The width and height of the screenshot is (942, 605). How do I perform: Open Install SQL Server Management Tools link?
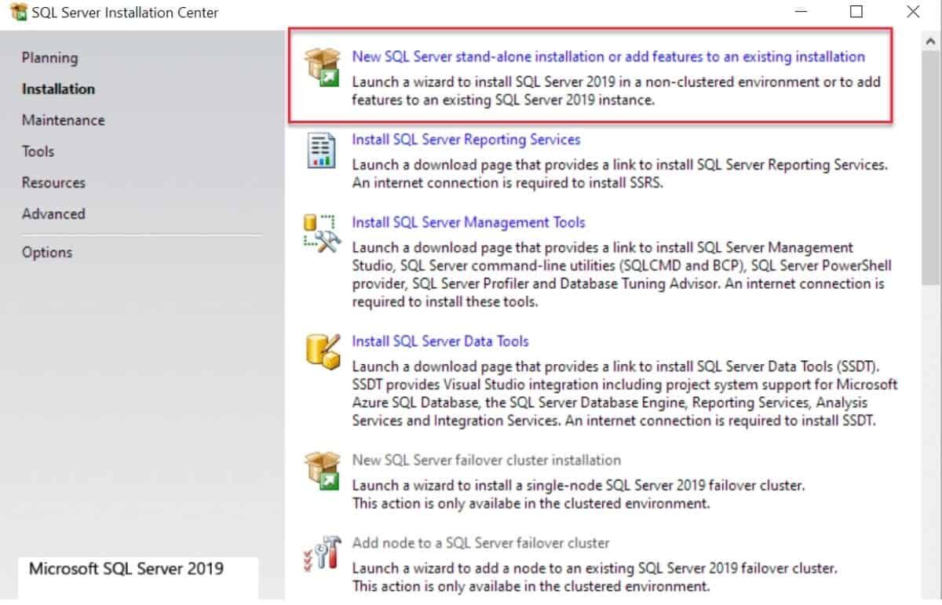pos(469,223)
